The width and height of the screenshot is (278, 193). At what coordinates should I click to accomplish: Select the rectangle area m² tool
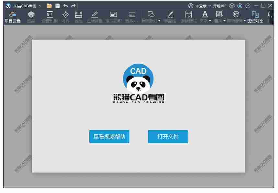coord(113,15)
